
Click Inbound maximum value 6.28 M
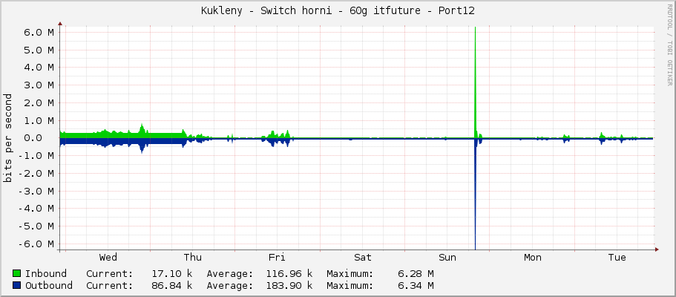point(416,273)
